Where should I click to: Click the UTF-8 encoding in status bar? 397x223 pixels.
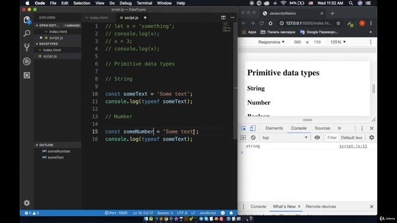coord(182,213)
